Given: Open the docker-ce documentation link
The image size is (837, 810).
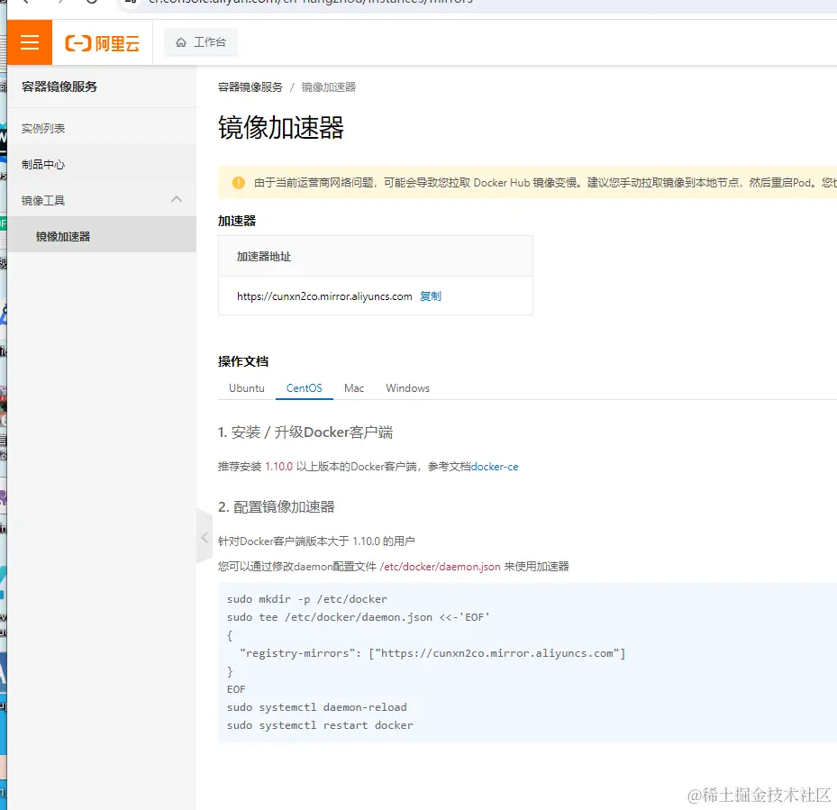Looking at the screenshot, I should point(495,467).
